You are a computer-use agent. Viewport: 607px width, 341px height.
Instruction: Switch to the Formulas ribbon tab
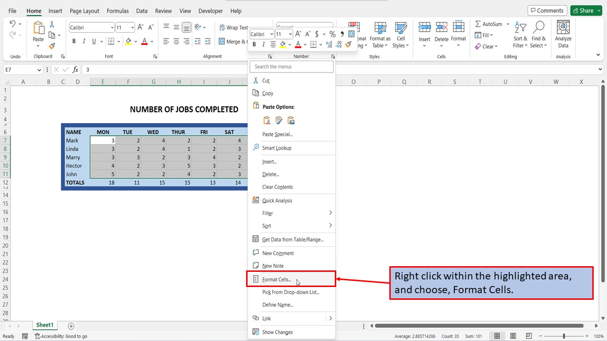tap(117, 10)
